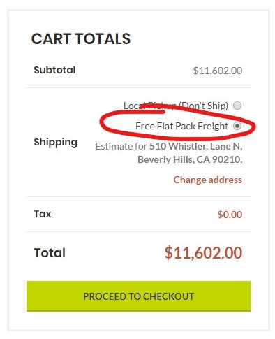275x339 pixels.
Task: Select the Local Pickup radio button
Action: tap(237, 106)
